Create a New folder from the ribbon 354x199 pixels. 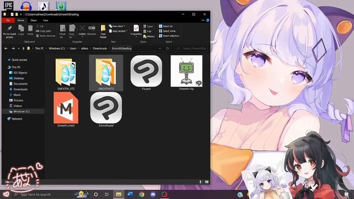(103, 31)
